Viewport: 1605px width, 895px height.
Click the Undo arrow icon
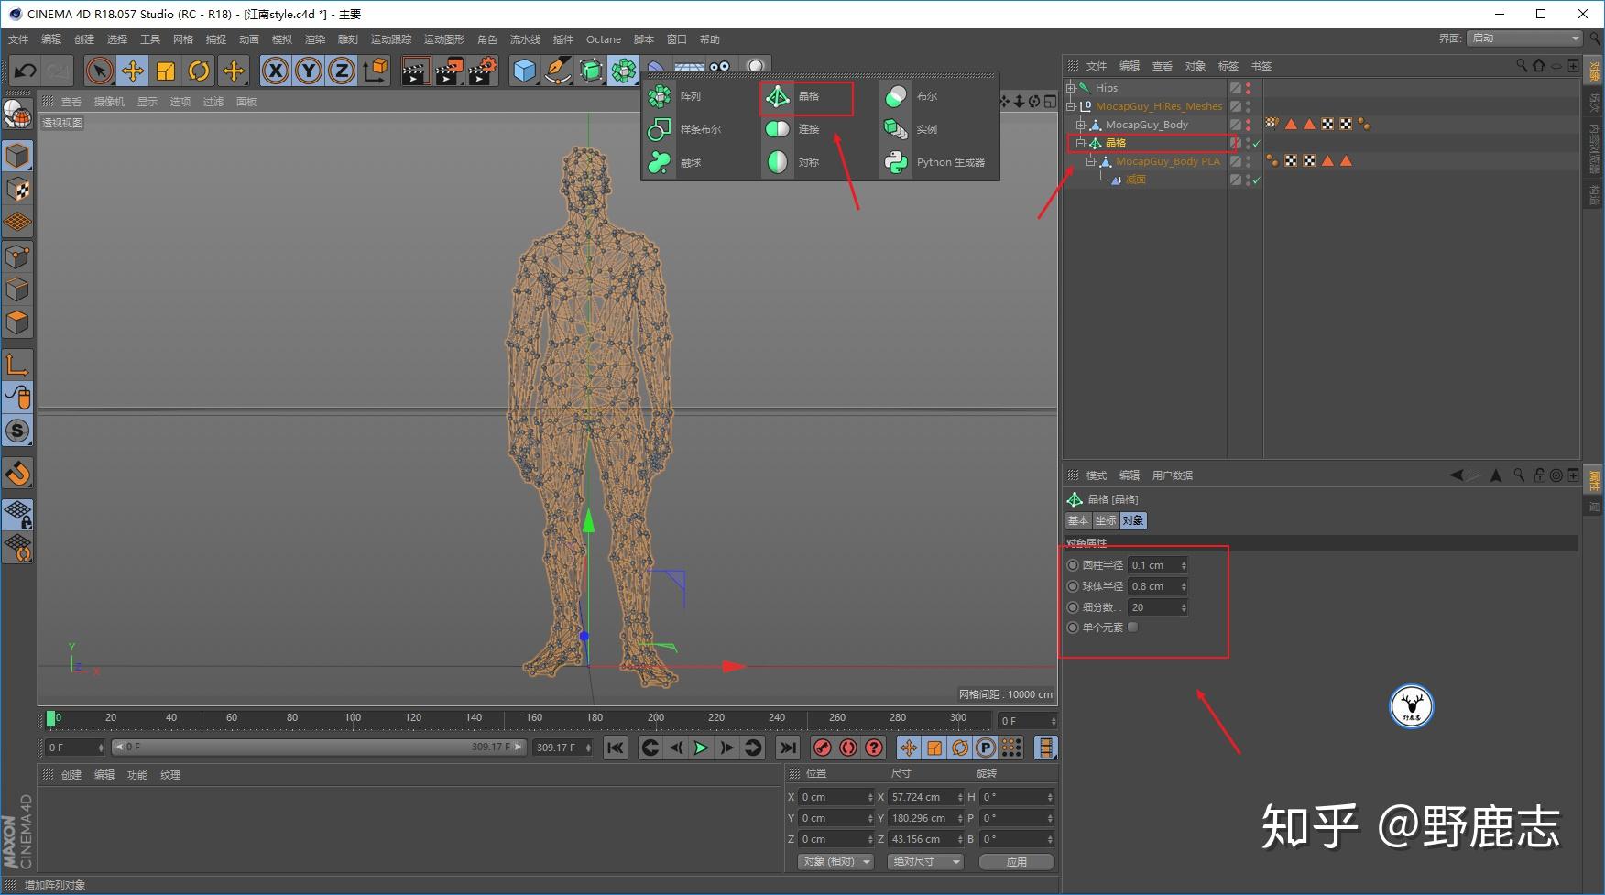coord(25,71)
